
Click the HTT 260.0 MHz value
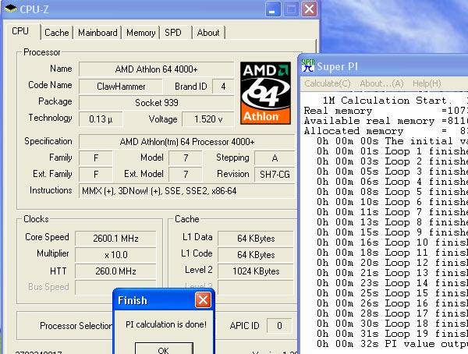115,271
